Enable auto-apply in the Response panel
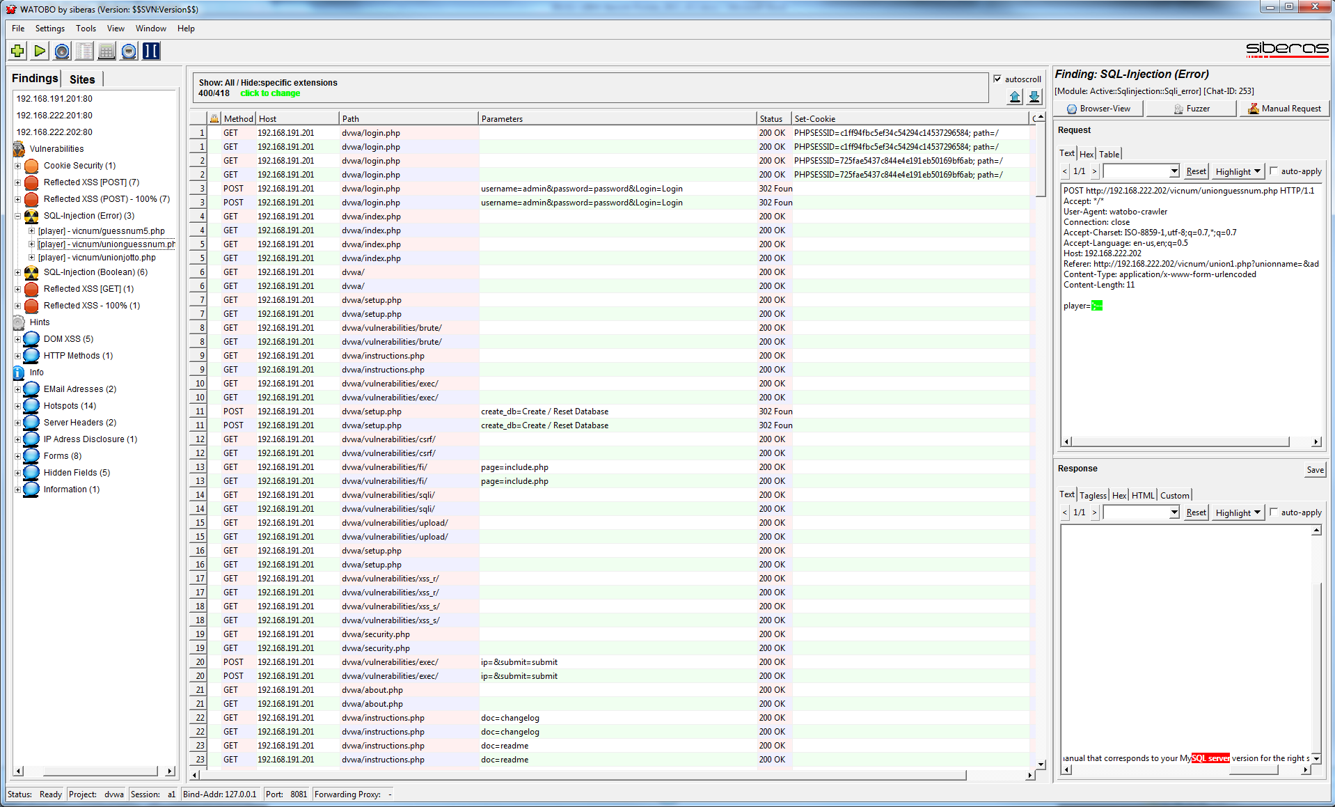Viewport: 1335px width, 807px height. (x=1274, y=512)
